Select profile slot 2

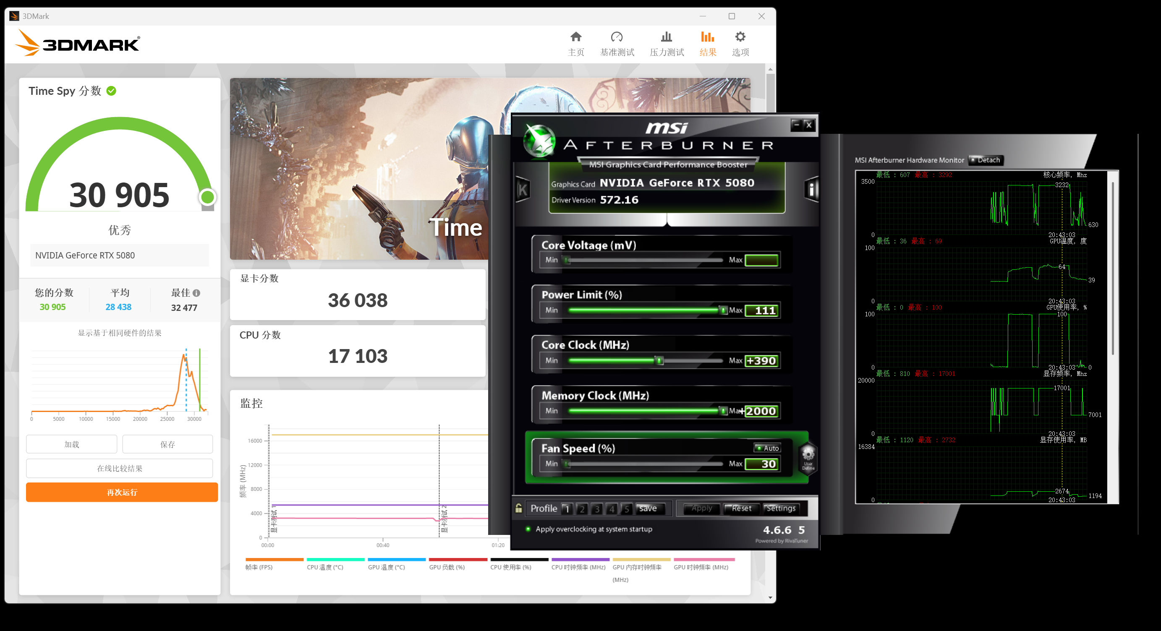582,509
